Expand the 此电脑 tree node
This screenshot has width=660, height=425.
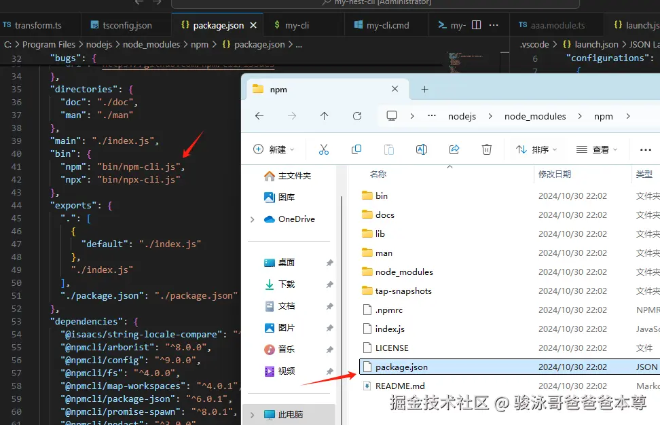[x=252, y=415]
